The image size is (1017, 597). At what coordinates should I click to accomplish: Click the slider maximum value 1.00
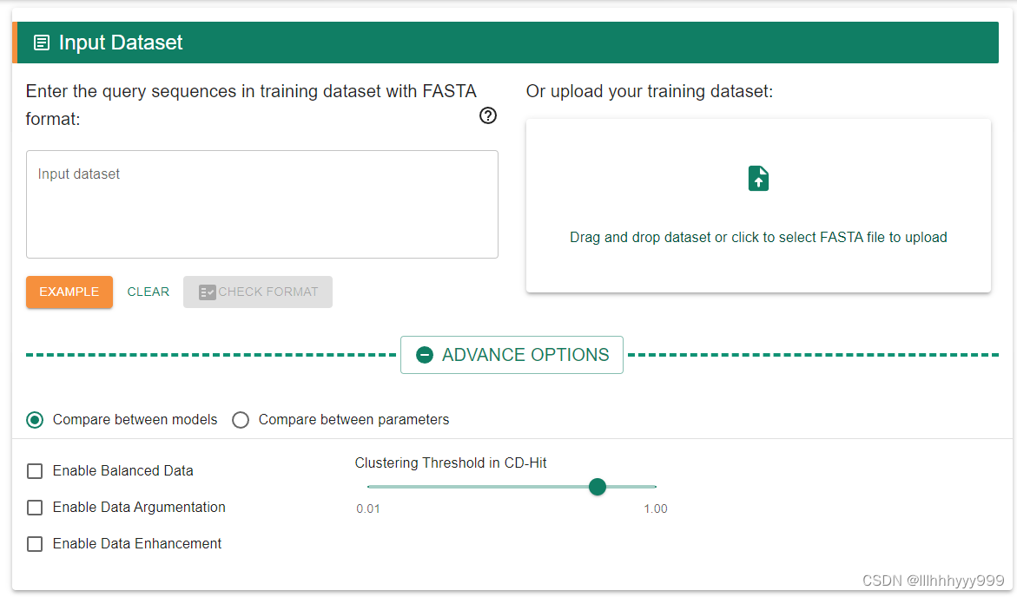[x=655, y=508]
